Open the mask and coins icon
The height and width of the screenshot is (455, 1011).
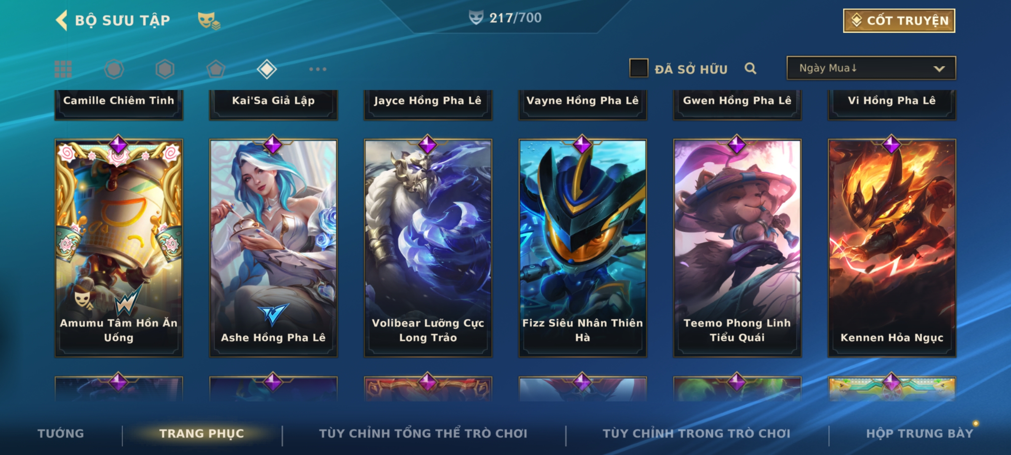point(209,21)
